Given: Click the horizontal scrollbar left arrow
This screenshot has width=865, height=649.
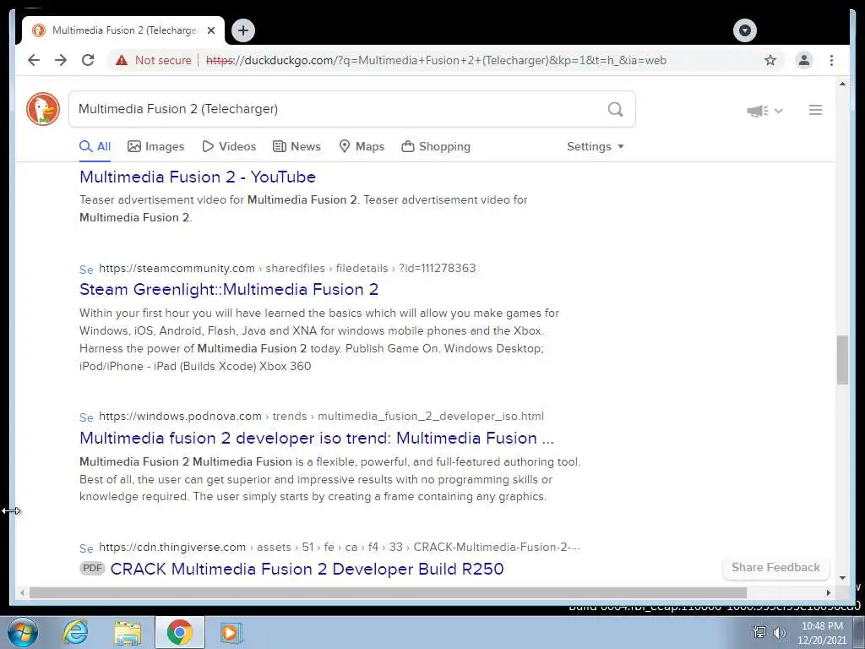Looking at the screenshot, I should point(22,592).
